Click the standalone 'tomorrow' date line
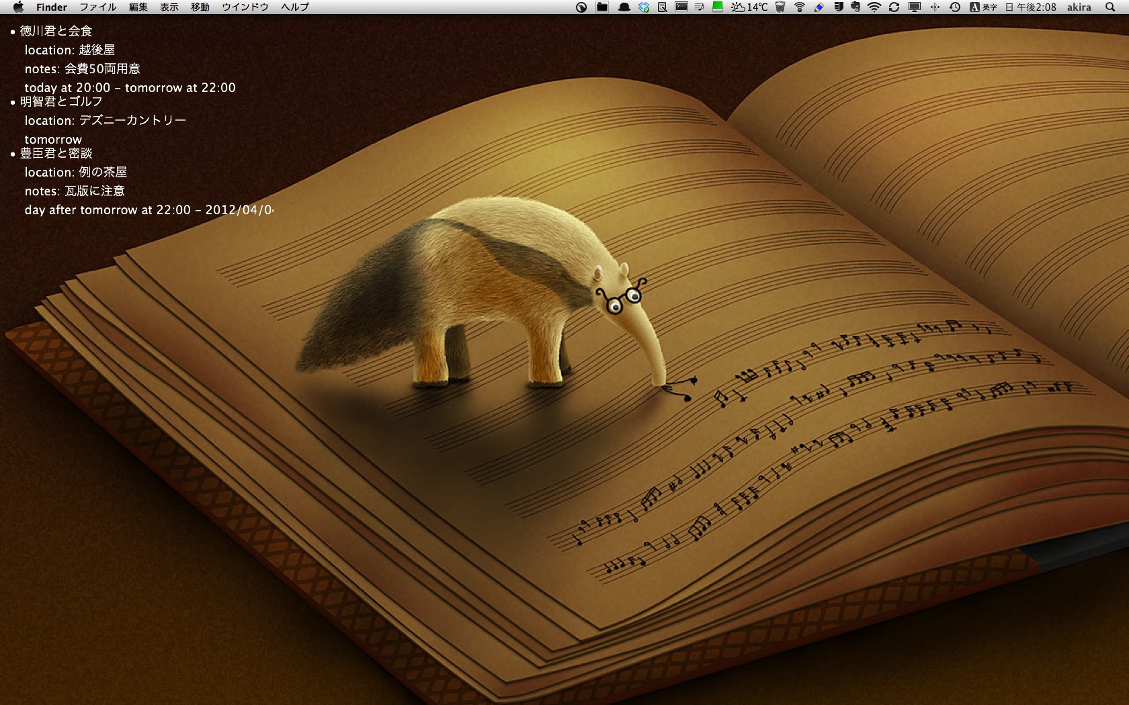The image size is (1129, 705). [x=53, y=139]
